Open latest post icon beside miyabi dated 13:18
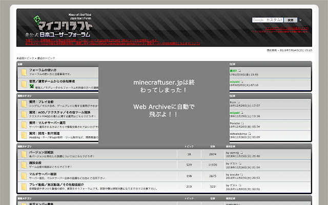The image size is (328, 205). point(242,113)
